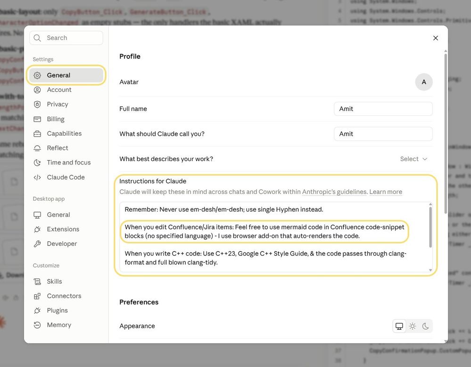This screenshot has height=367, width=471.
Task: Open the work description Select dropdown
Action: pos(413,159)
